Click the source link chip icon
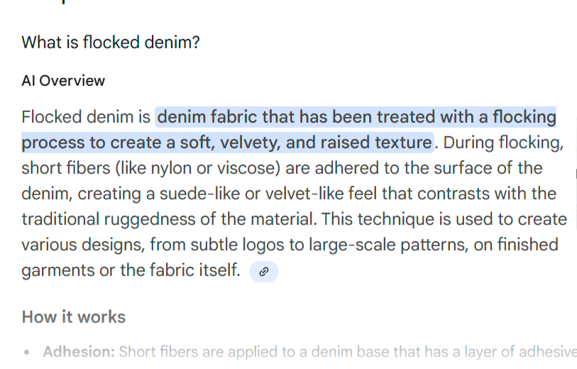The width and height of the screenshot is (577, 369). click(x=264, y=271)
